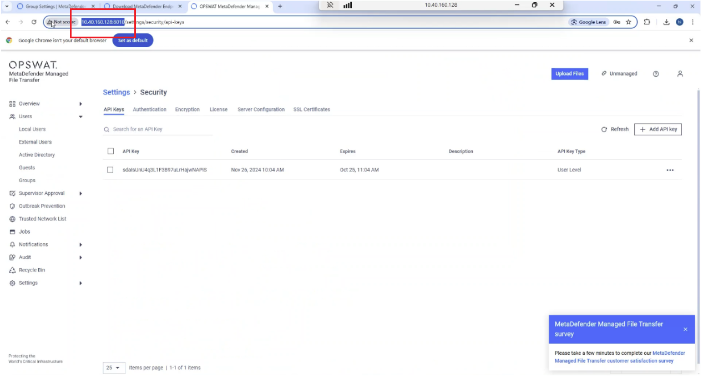
Task: Open Local Users in sidebar
Action: pyautogui.click(x=32, y=129)
